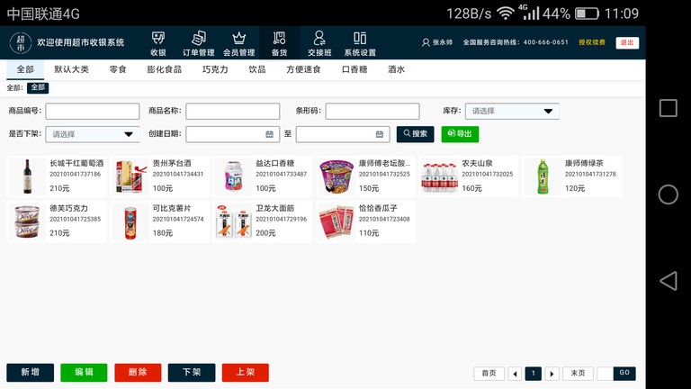Open 系统设置 system settings
Screen dimensions: 691x389
[x=360, y=42]
